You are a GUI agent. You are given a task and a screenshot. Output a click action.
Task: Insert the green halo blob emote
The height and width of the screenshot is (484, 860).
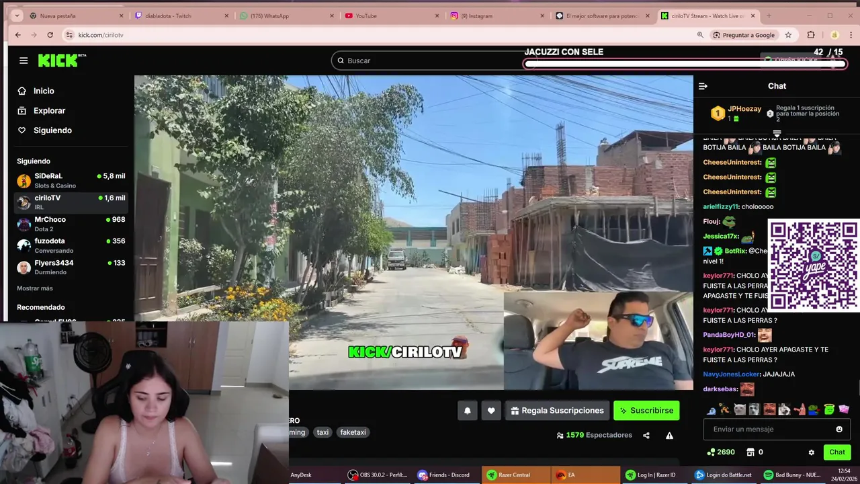click(x=829, y=409)
